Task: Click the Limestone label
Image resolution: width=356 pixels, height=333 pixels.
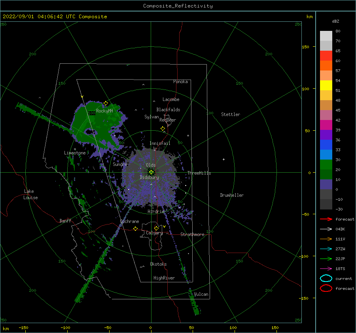Action: coord(75,153)
